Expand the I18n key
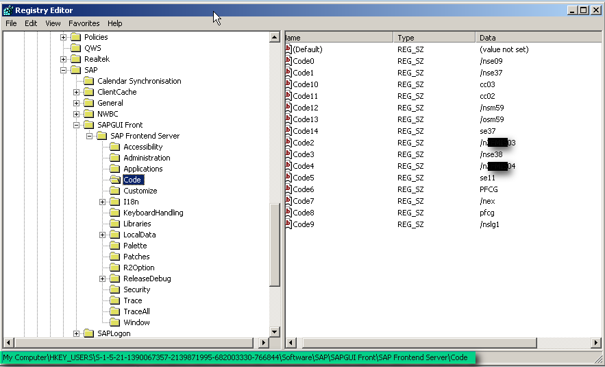The height and width of the screenshot is (367, 605). 102,202
